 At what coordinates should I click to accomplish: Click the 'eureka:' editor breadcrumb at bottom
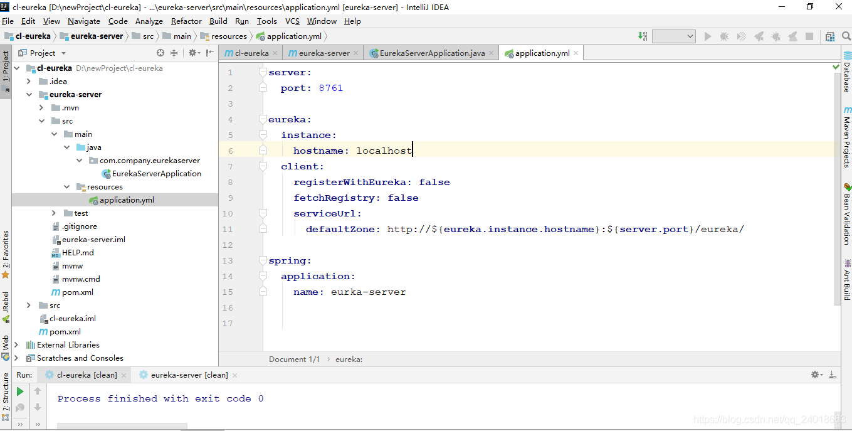[x=349, y=359]
